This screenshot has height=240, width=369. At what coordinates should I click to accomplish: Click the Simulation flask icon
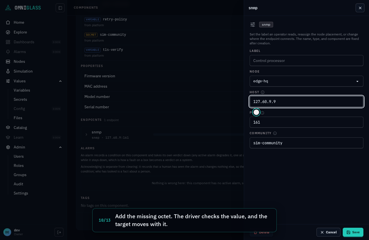[8, 71]
